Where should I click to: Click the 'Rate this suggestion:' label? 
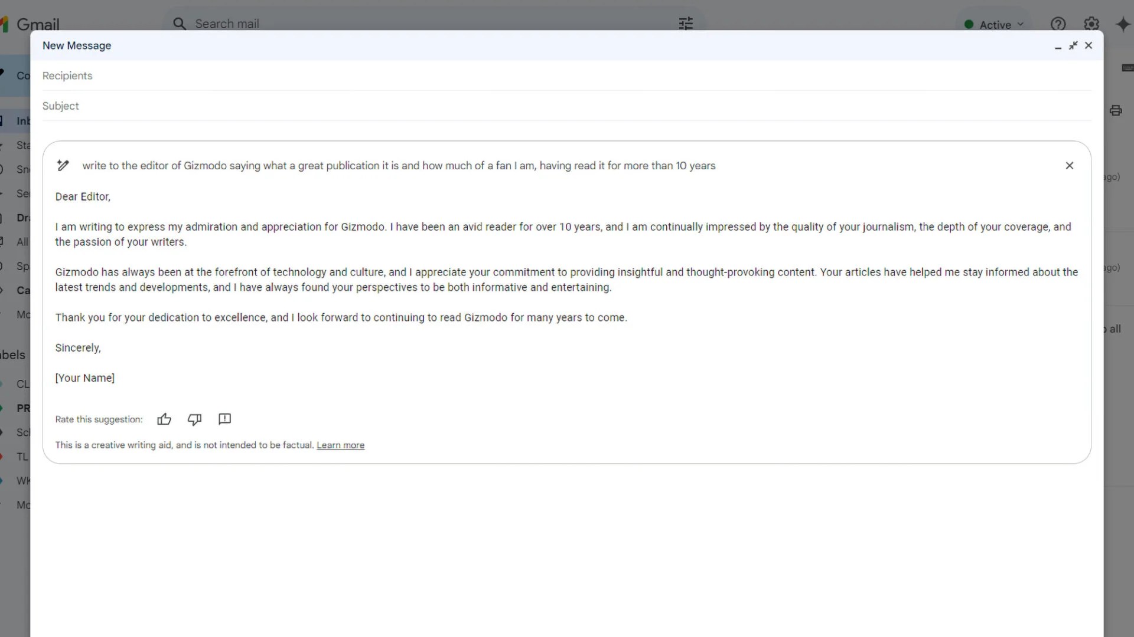coord(99,419)
